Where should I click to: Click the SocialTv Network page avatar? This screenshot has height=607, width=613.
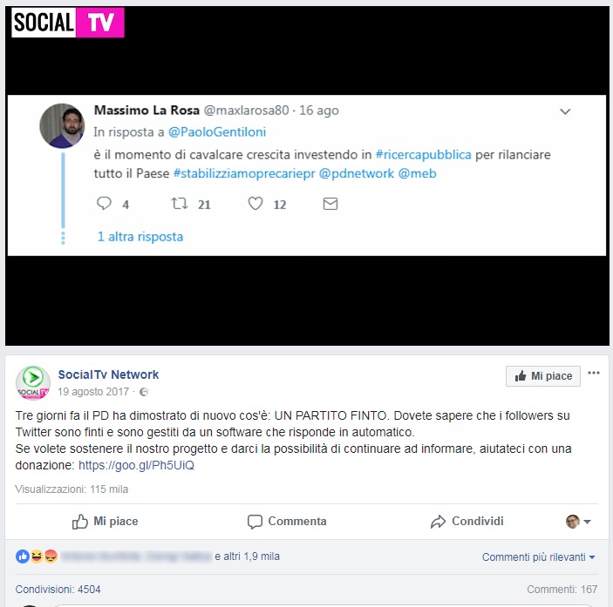(33, 383)
